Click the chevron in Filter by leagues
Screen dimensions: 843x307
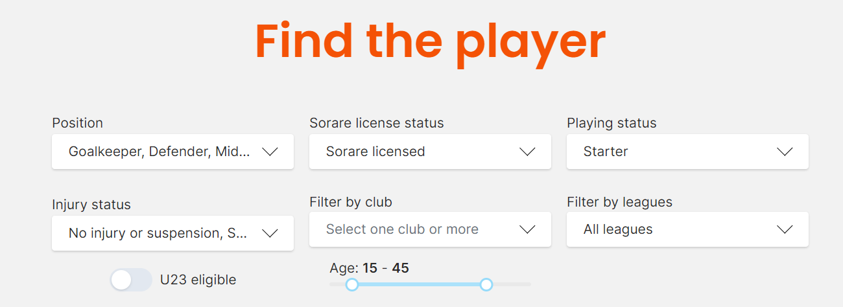[x=785, y=229]
